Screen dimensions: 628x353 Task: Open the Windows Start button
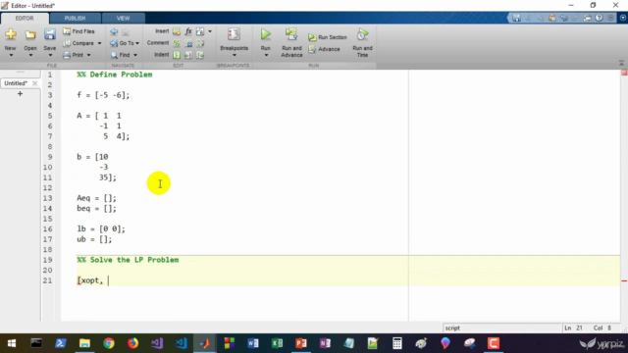[12, 343]
